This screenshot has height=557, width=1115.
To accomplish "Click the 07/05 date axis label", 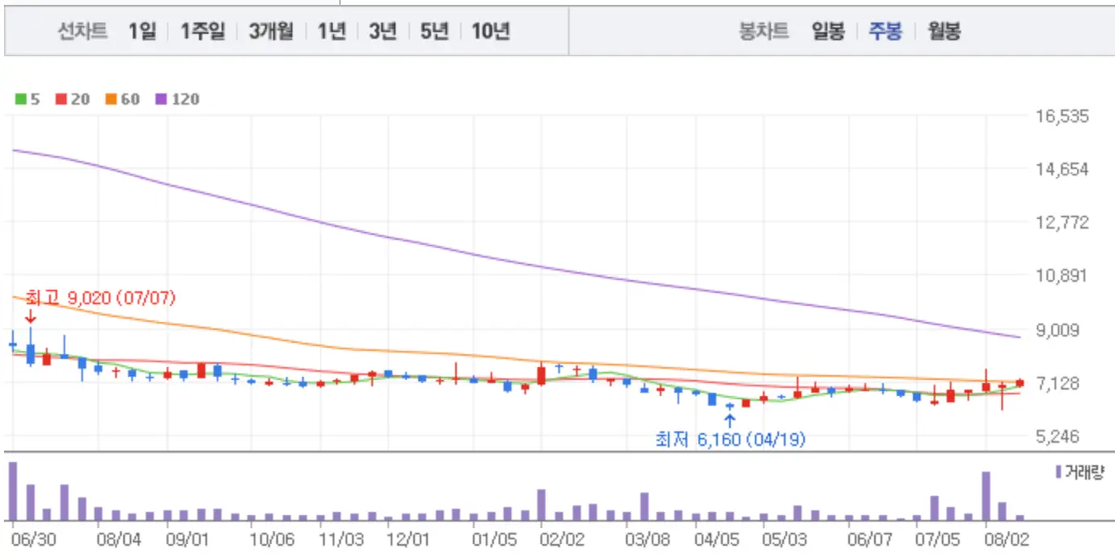I will [938, 538].
